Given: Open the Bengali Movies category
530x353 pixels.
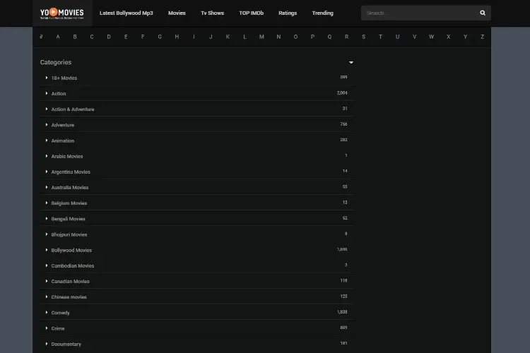Looking at the screenshot, I should click(69, 219).
